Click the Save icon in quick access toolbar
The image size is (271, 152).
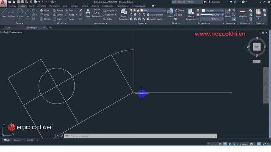[18, 2]
